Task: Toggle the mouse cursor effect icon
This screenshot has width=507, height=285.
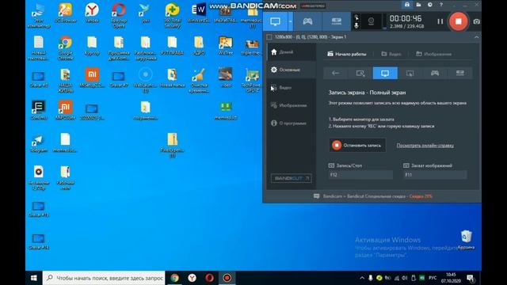Action: point(356,17)
